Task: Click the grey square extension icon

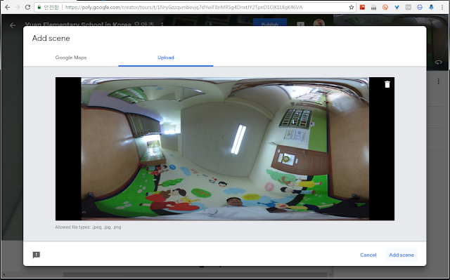Action: point(408,7)
